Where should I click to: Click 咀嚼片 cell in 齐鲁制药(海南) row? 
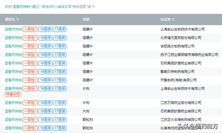[88, 80]
